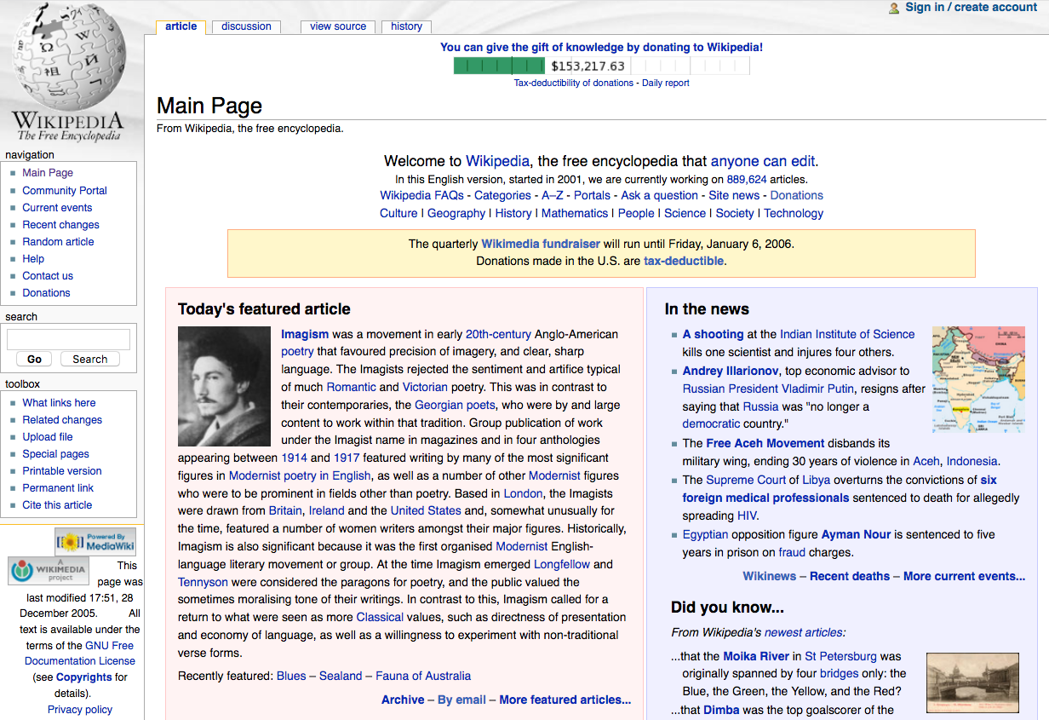Open Tax-deductibility of donations link
The image size is (1049, 720).
[x=573, y=84]
